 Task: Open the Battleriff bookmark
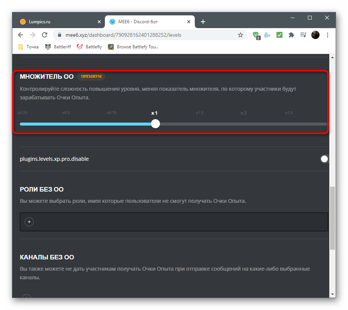[58, 47]
